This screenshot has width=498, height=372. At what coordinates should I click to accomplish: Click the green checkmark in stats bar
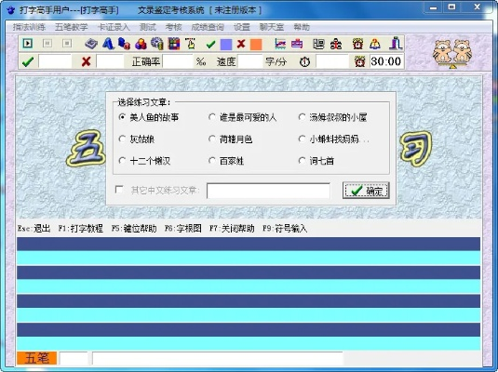point(28,61)
